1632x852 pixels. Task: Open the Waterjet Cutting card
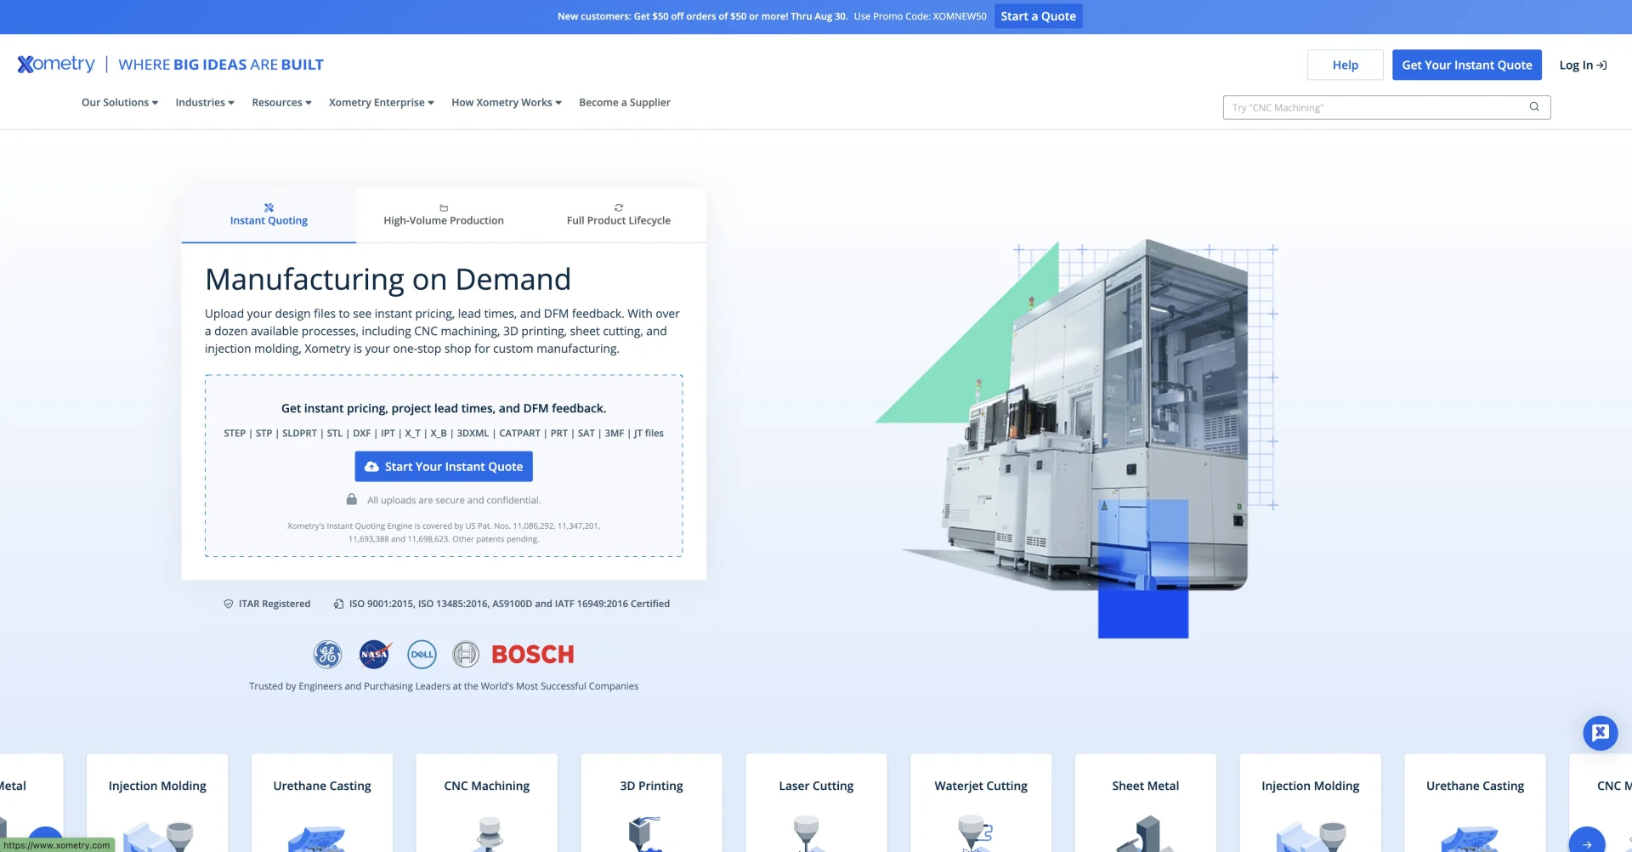tap(981, 803)
